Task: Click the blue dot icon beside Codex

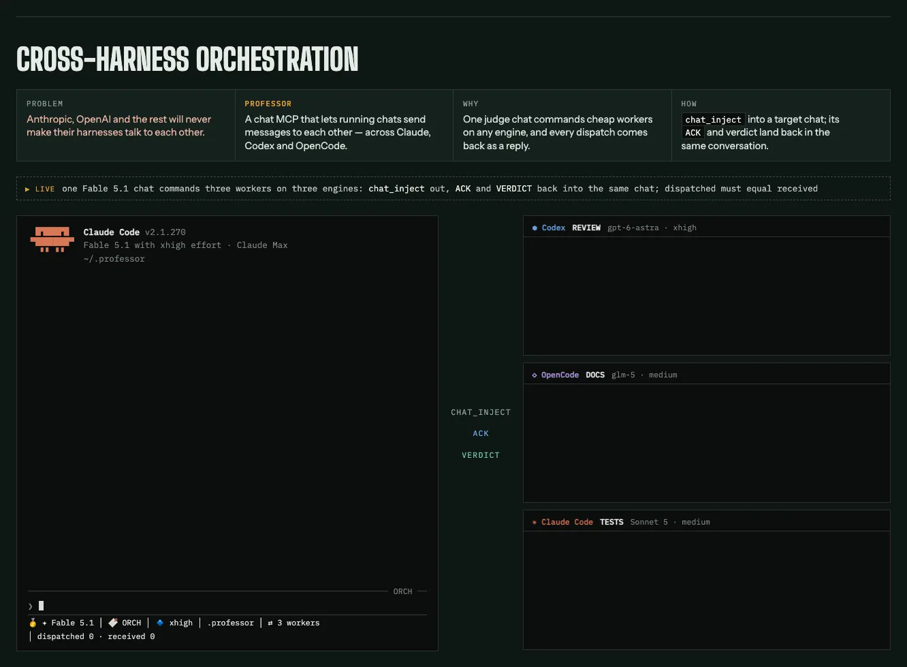Action: [535, 228]
